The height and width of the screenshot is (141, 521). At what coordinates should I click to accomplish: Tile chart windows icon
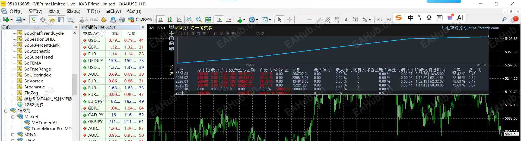coord(208,20)
